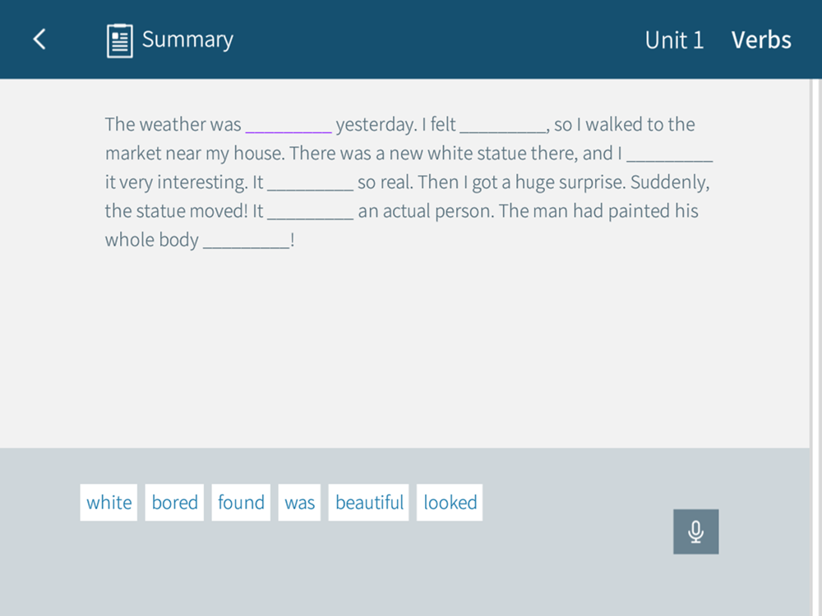Select the blank after 'there, and I'
Viewport: 822px width, 616px height.
pyautogui.click(x=669, y=154)
